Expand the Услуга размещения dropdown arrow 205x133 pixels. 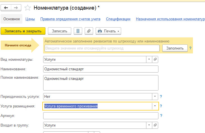coord(155,106)
